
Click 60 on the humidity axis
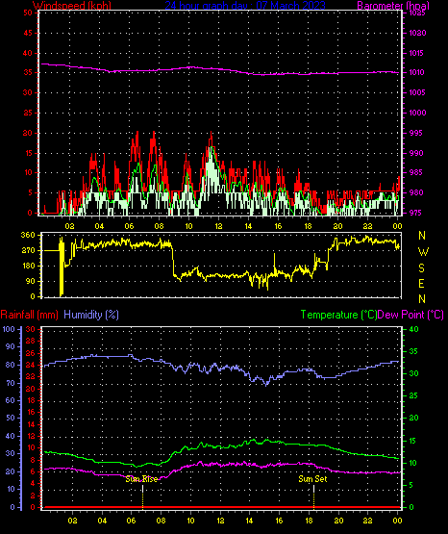tap(11, 400)
